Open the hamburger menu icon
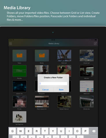The width and height of the screenshot is (106, 138). [x=11, y=44]
